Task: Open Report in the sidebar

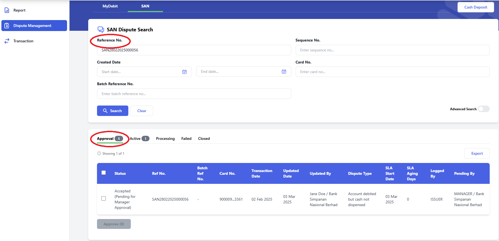Action: [34, 10]
